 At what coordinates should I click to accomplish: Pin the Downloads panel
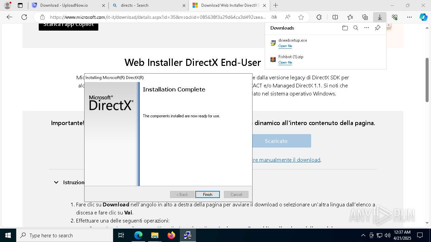[377, 28]
